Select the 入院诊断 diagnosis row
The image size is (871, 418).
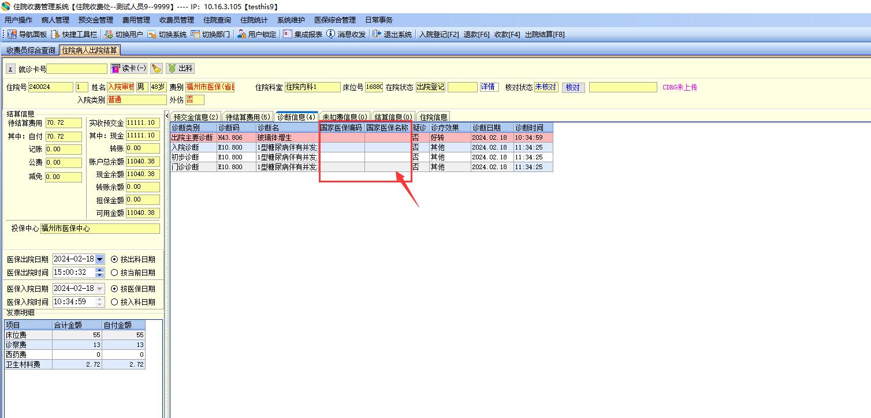tap(362, 147)
